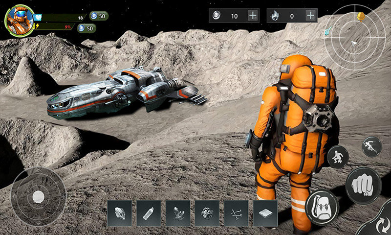Open the astronaut profile avatar
Viewport: 391px width, 235px height.
(19, 20)
